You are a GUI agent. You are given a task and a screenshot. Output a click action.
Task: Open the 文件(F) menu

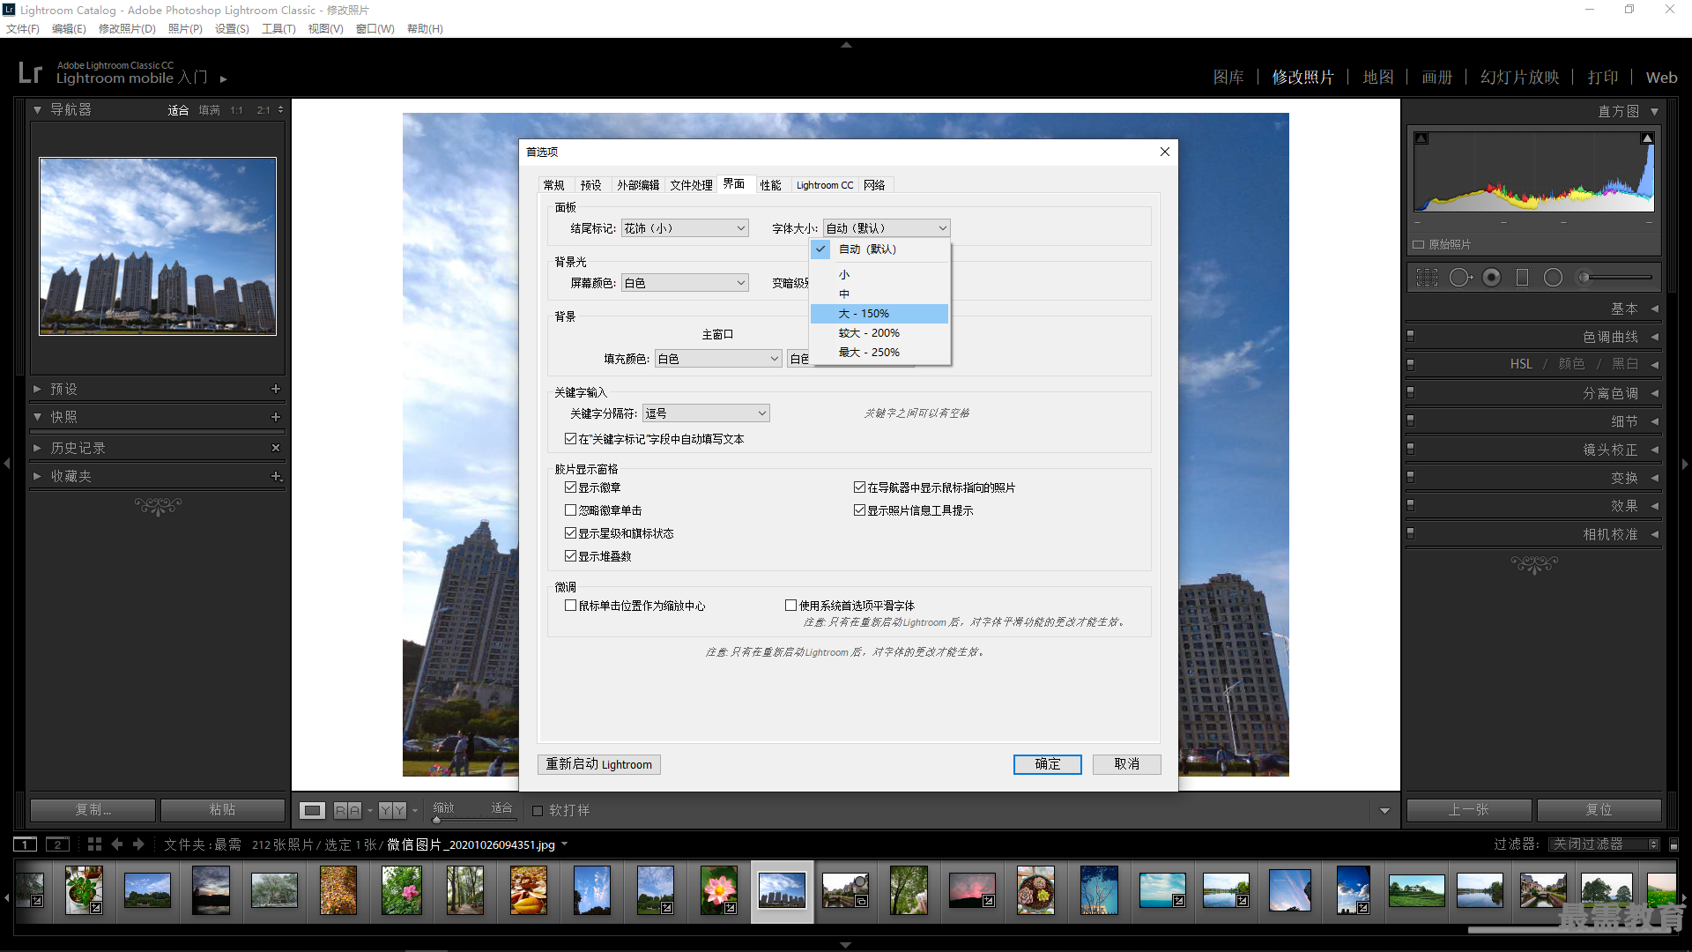(x=23, y=29)
